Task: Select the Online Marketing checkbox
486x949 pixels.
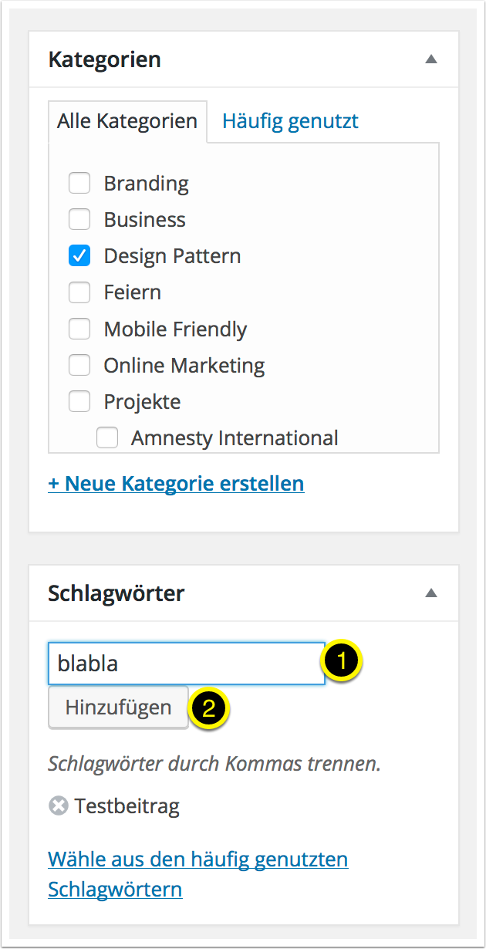Action: [x=79, y=365]
